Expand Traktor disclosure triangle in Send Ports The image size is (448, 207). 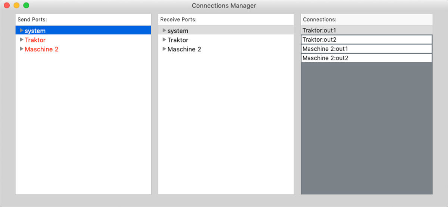click(x=22, y=40)
